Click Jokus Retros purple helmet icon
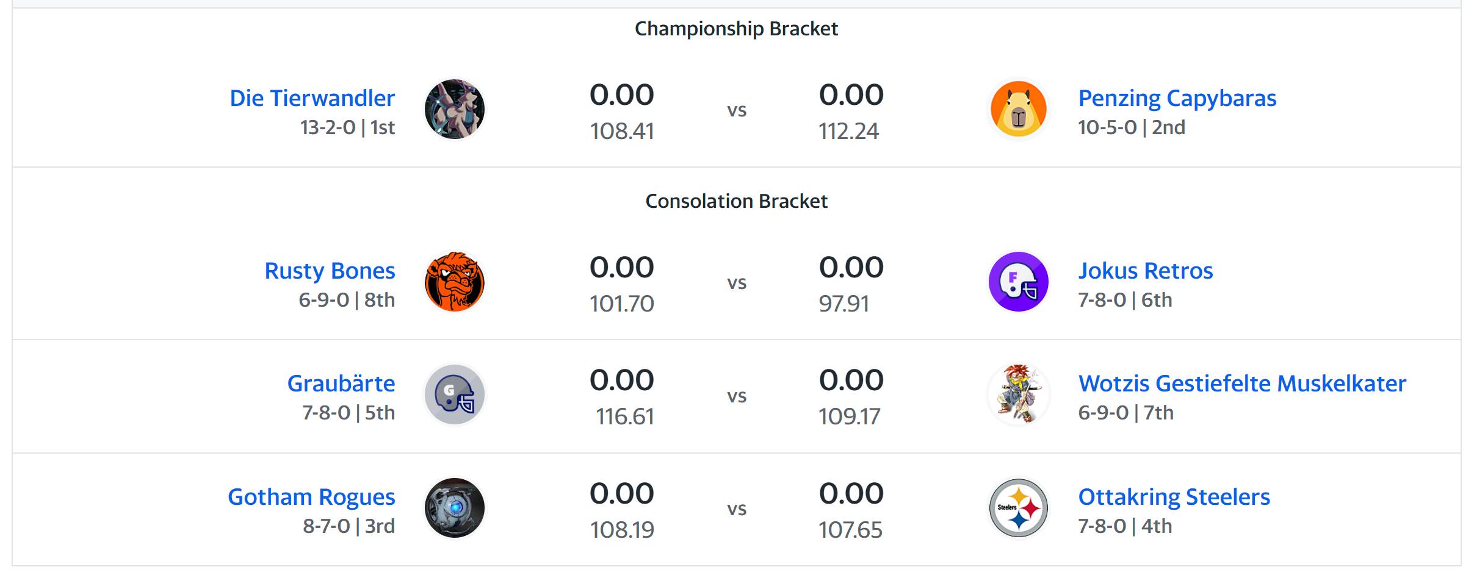Image resolution: width=1474 pixels, height=578 pixels. [1018, 282]
